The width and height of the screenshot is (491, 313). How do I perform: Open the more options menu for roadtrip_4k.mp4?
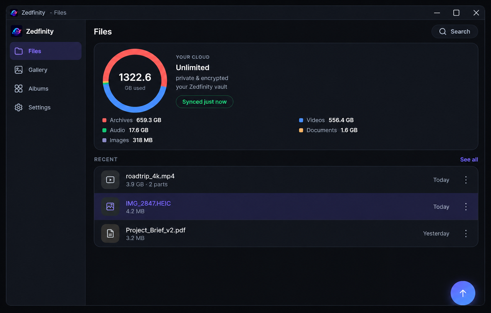click(x=466, y=180)
